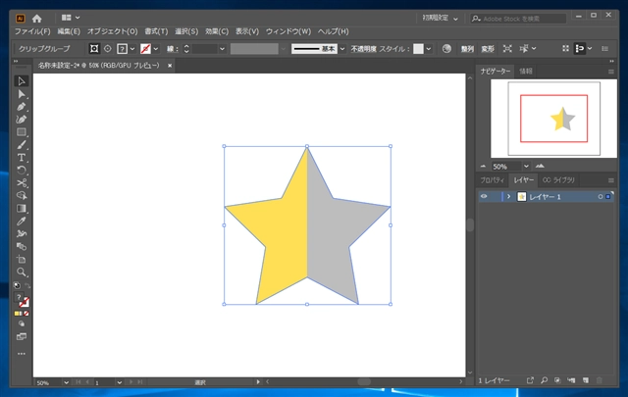Image resolution: width=628 pixels, height=397 pixels.
Task: Open fill color dropdown in control bar
Action: point(132,49)
